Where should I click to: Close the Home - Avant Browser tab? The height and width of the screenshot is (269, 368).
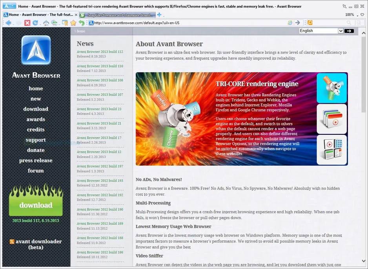(76, 15)
